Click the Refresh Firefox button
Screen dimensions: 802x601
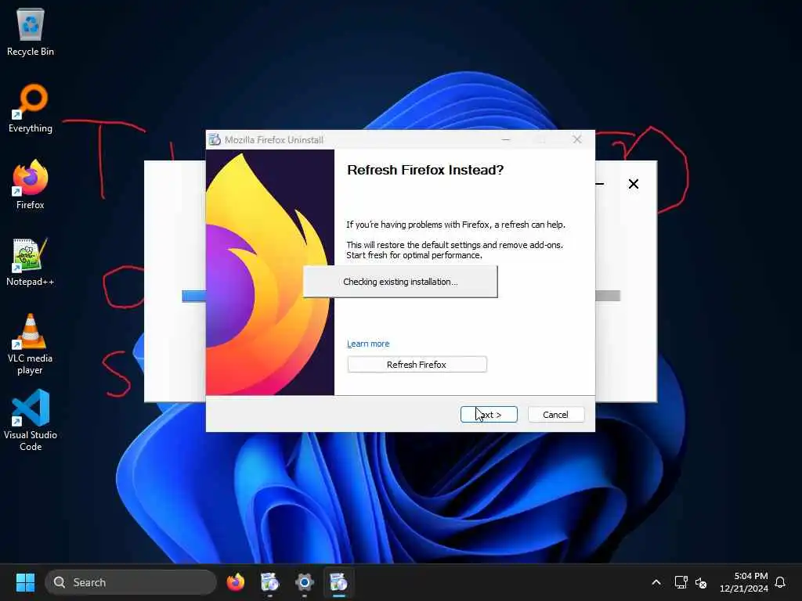pyautogui.click(x=417, y=365)
